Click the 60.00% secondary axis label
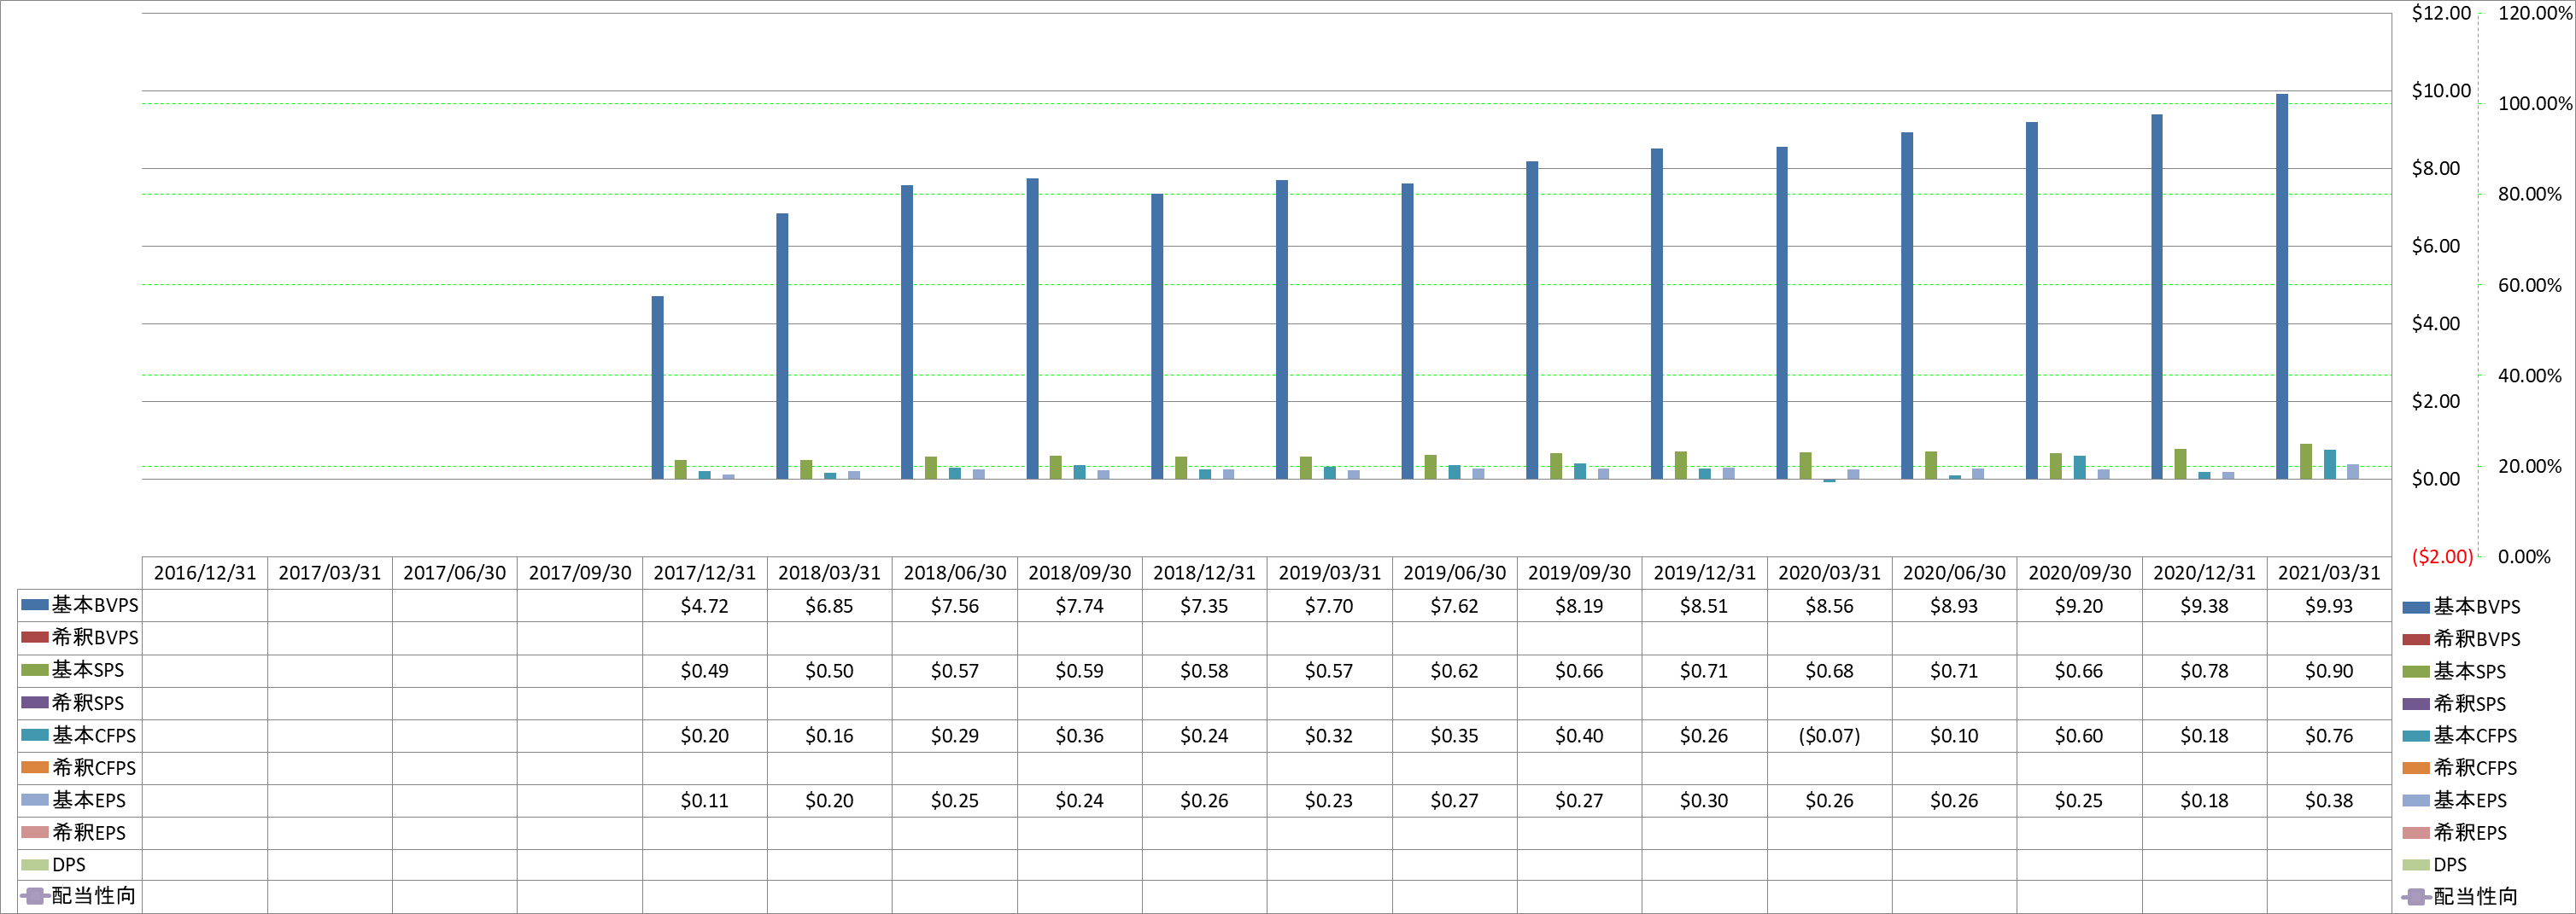The width and height of the screenshot is (2576, 914). tap(2530, 286)
